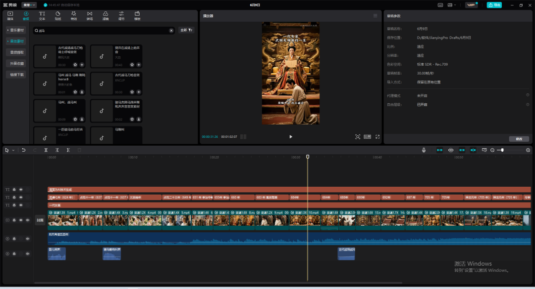Open the selection tool mode dropdown arrow
The image size is (535, 289).
tap(13, 150)
